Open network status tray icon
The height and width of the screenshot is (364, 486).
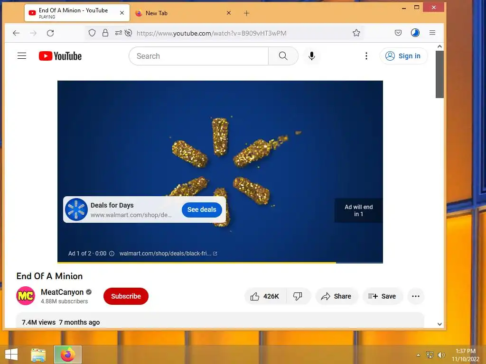click(430, 355)
